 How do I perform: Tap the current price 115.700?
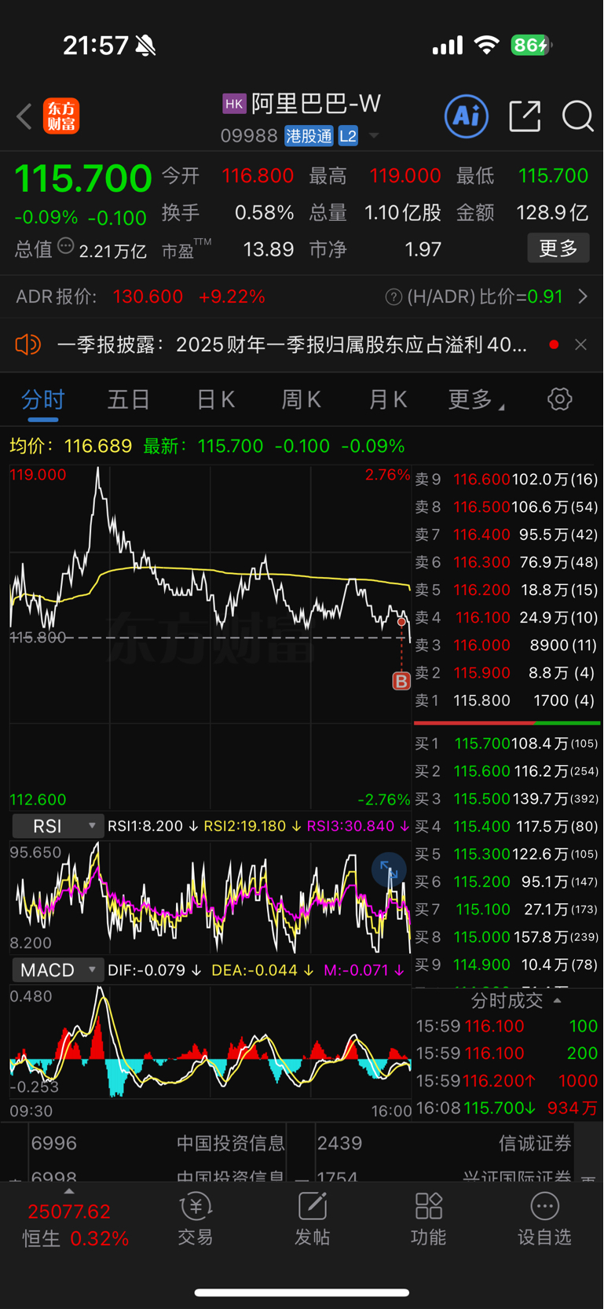[82, 178]
